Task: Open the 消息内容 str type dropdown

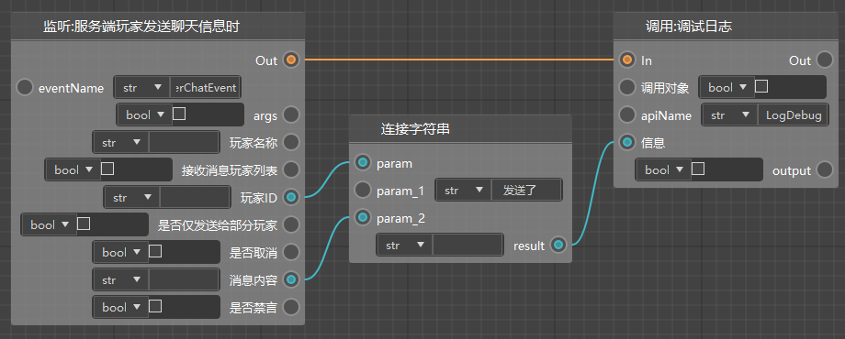Action: [121, 279]
